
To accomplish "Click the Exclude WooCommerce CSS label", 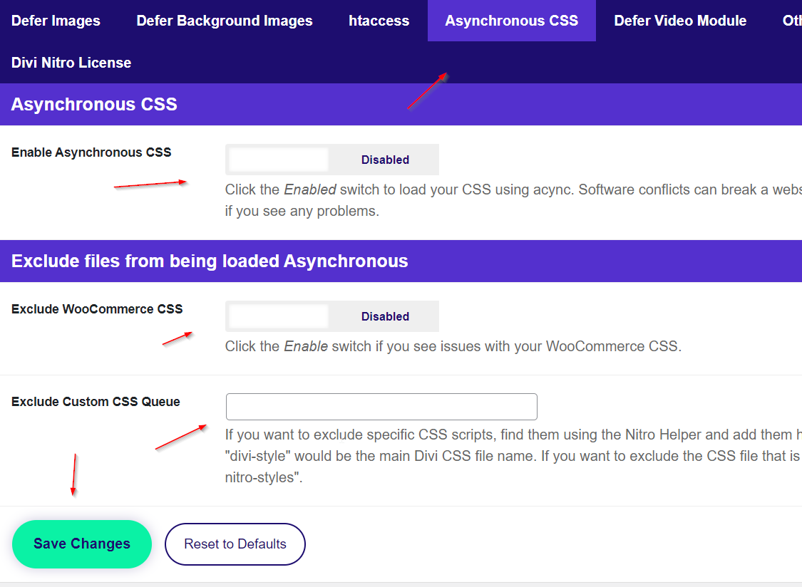I will point(97,308).
